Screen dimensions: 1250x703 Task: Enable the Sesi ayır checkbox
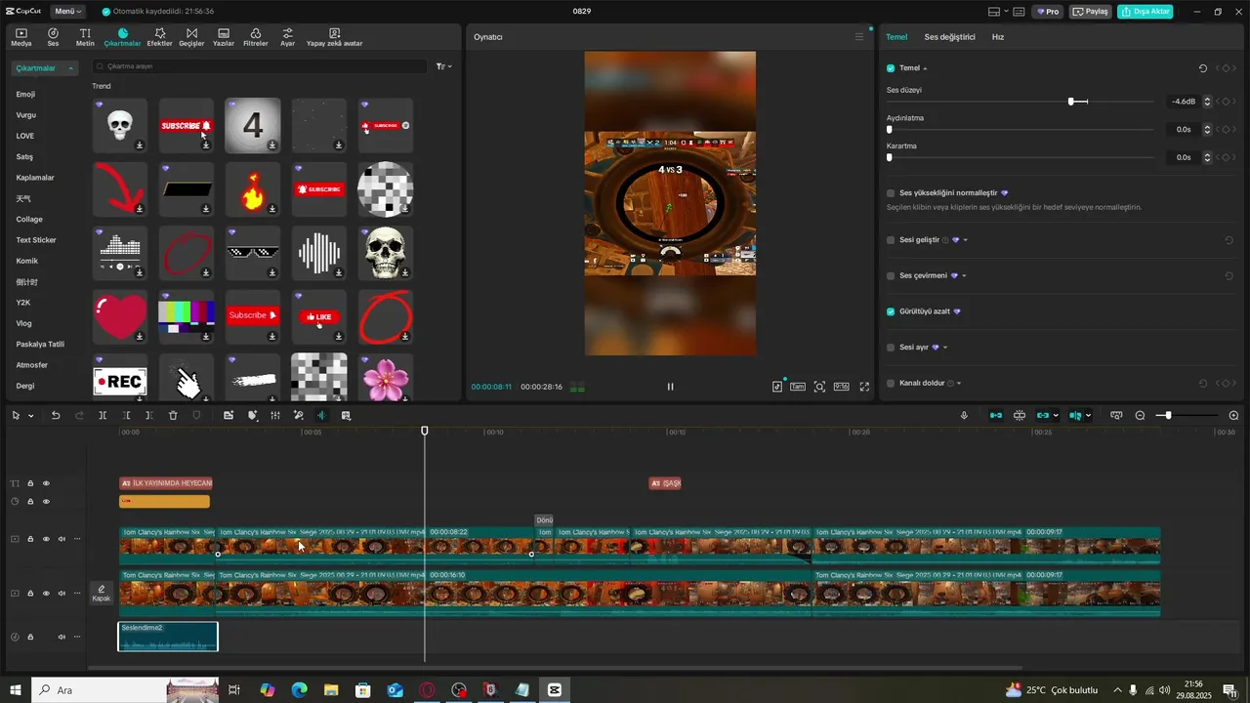click(891, 348)
